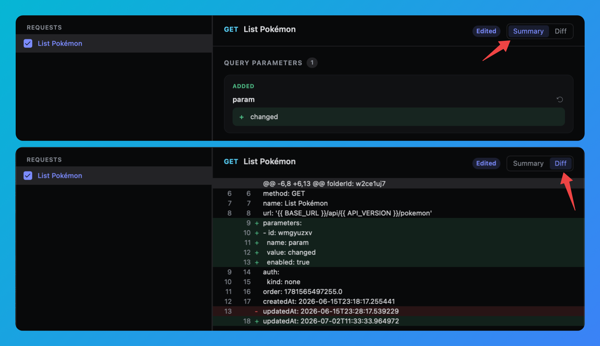Click the plus marker beside 'enabled: true'
600x346 pixels.
[x=257, y=262]
